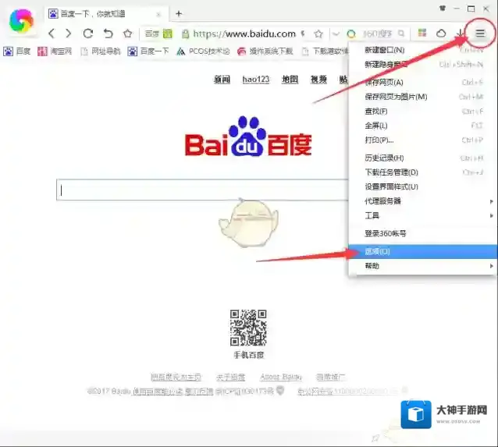This screenshot has width=498, height=447.
Task: Select the highlighted 选项(O) menu item
Action: pos(423,251)
